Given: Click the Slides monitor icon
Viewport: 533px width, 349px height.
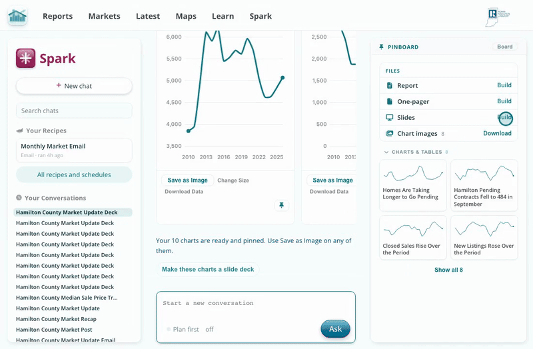Looking at the screenshot, I should click(390, 117).
